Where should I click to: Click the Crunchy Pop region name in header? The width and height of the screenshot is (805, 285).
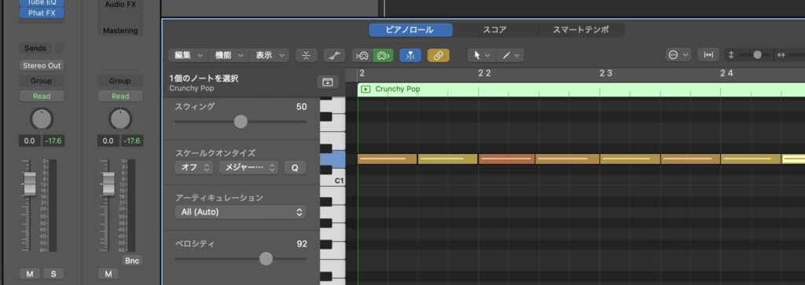tap(397, 90)
